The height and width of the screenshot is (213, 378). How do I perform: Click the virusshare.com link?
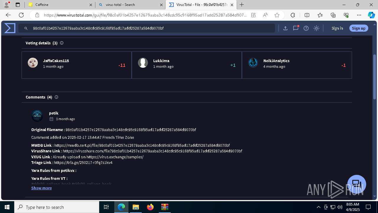[152, 151]
